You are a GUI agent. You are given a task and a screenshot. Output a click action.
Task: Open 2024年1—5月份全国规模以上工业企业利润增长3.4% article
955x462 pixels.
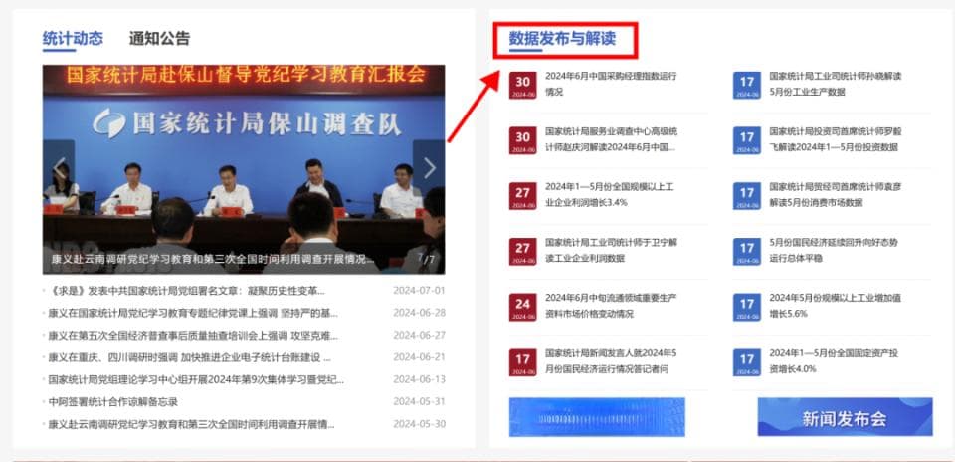pyautogui.click(x=610, y=194)
